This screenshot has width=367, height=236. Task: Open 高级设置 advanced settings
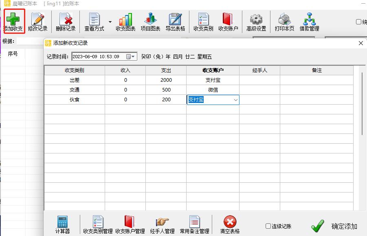[256, 21]
